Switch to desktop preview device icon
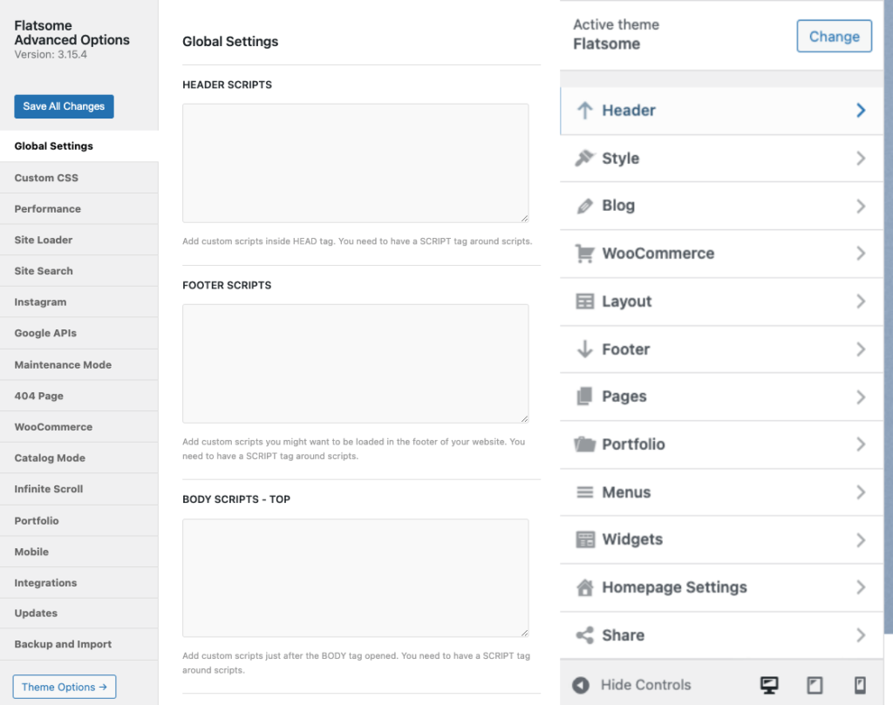 pyautogui.click(x=769, y=685)
